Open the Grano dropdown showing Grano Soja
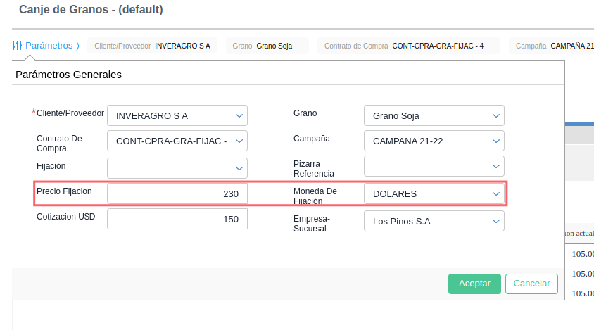This screenshot has width=594, height=330. [434, 115]
